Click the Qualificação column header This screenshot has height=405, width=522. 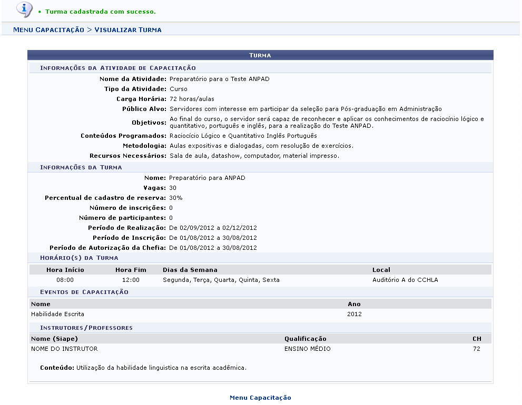(306, 339)
